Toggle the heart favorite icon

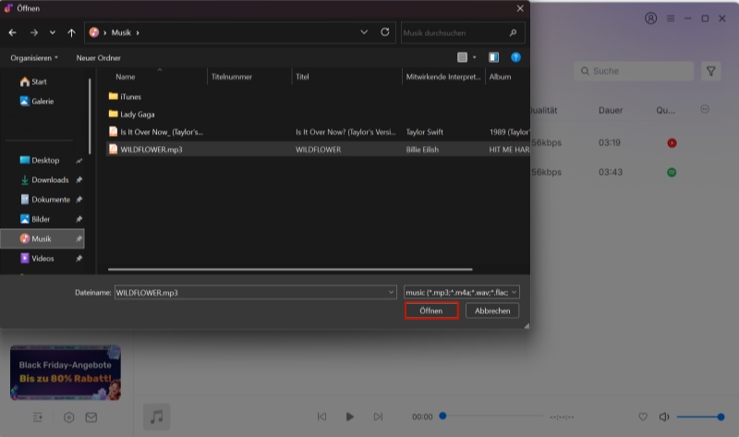644,417
